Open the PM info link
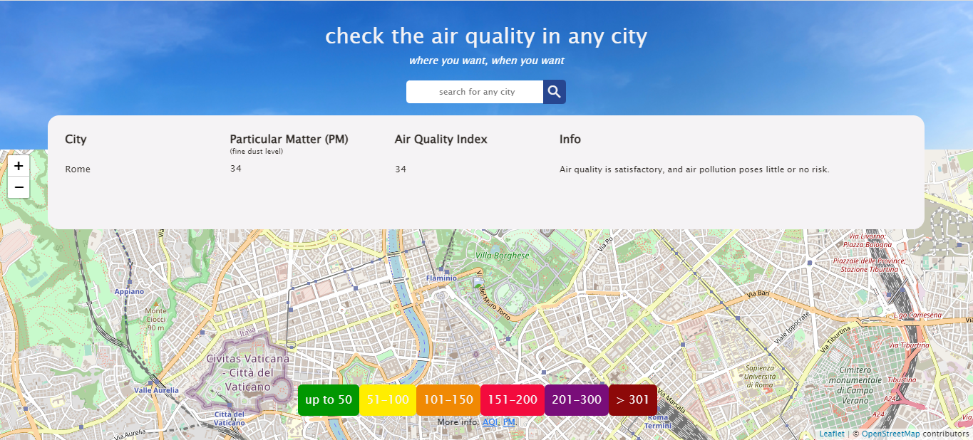 (x=509, y=421)
